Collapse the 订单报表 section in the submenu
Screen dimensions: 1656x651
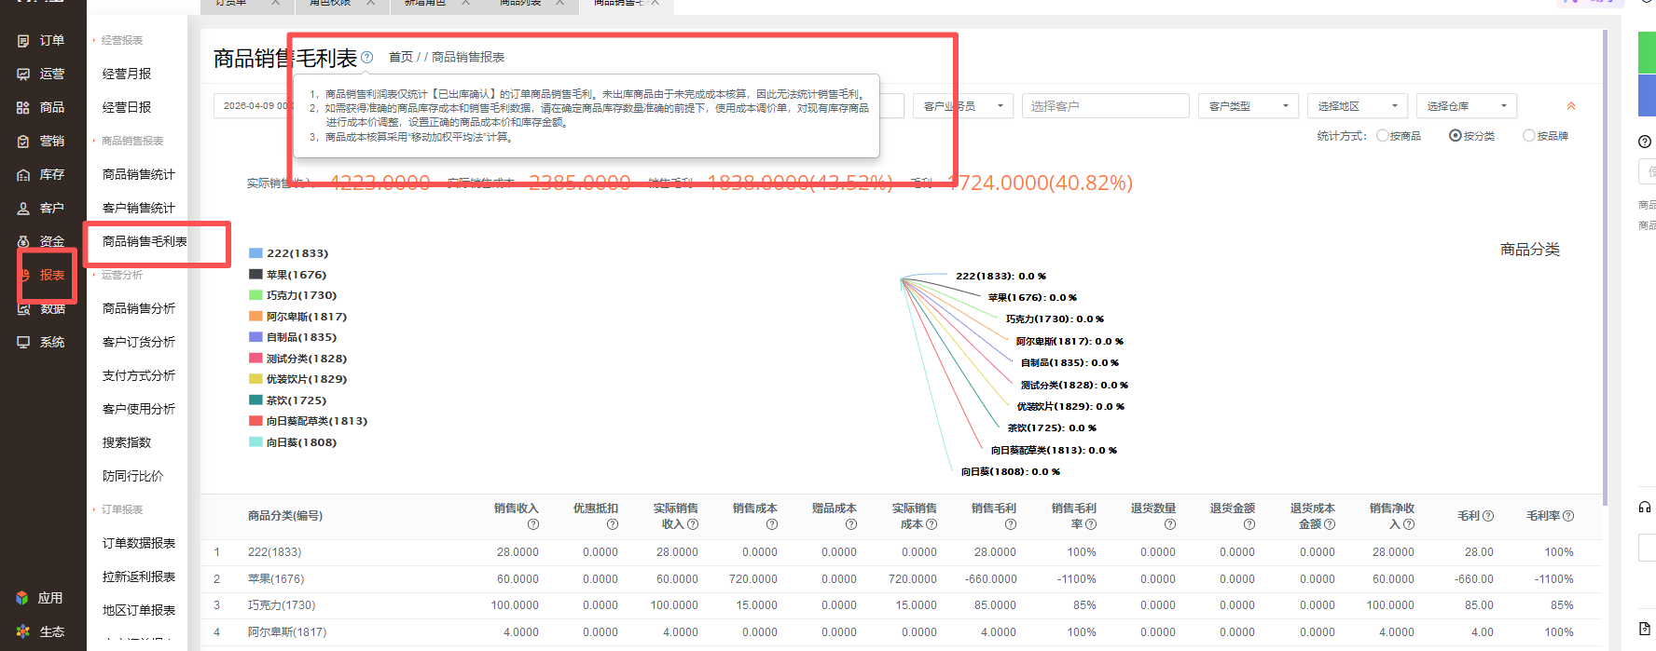coord(118,509)
